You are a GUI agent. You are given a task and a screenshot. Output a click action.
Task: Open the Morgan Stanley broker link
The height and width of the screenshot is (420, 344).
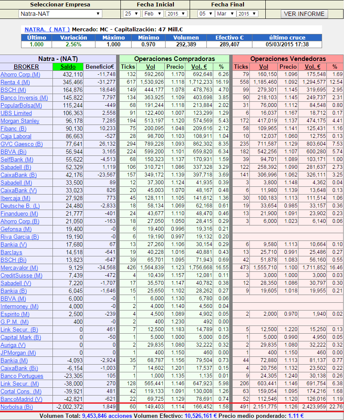coord(20,121)
